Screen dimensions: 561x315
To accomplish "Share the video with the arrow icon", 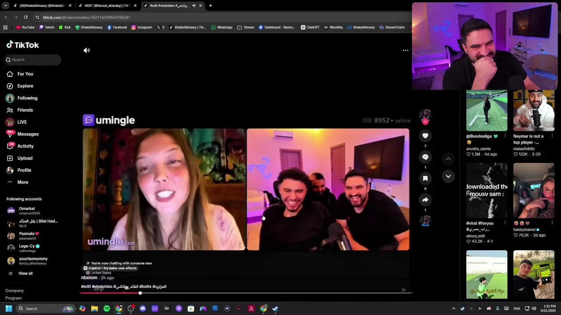I will pos(425,199).
